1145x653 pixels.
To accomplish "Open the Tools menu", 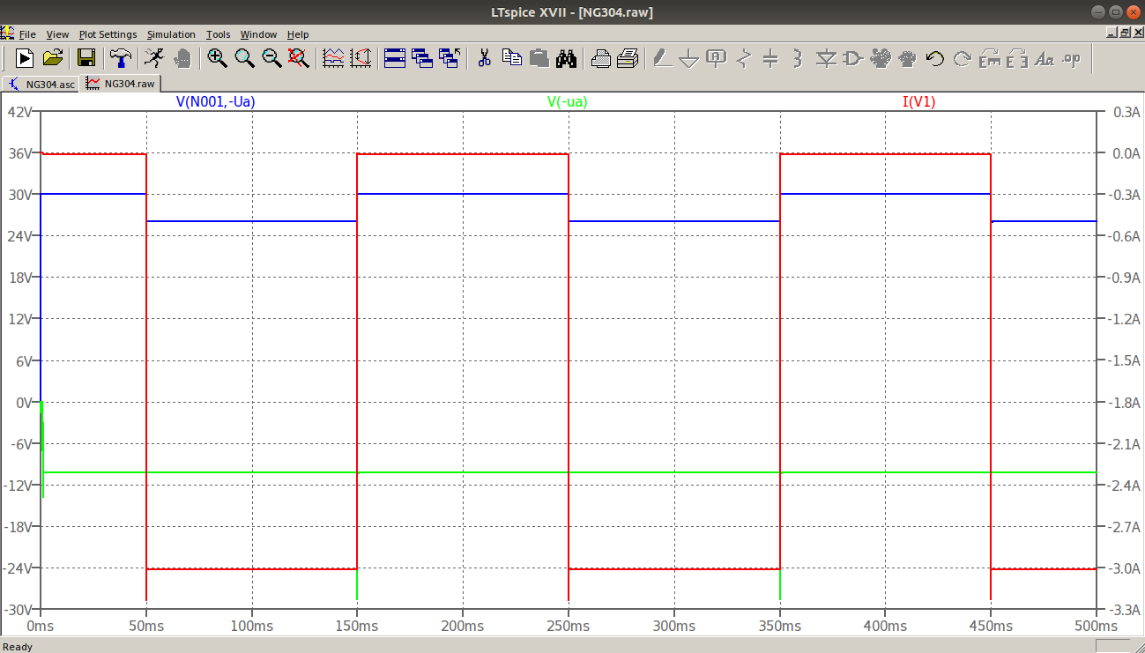I will point(218,34).
